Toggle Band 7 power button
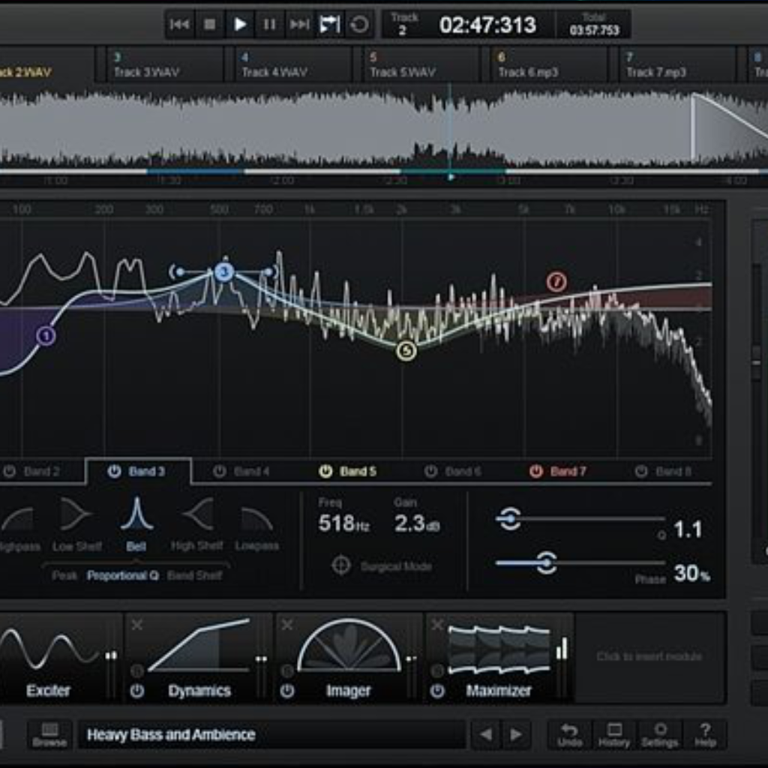Viewport: 768px width, 768px height. pyautogui.click(x=535, y=471)
